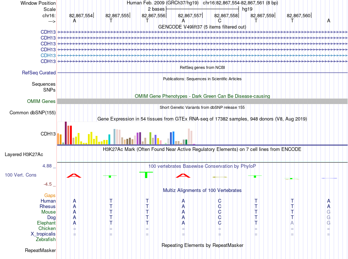Click the light blue highlighted CDH13 transcript label
This screenshot has height=259, width=348.
click(48, 55)
